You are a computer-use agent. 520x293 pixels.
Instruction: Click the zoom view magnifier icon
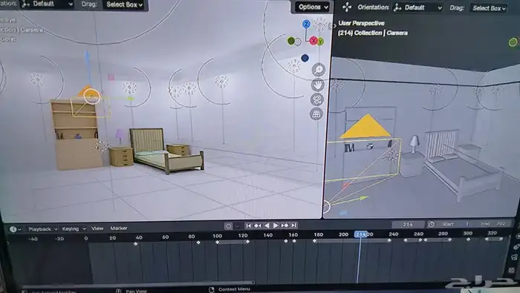click(318, 70)
